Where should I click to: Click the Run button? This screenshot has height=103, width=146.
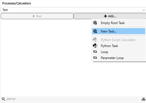[x=37, y=16]
